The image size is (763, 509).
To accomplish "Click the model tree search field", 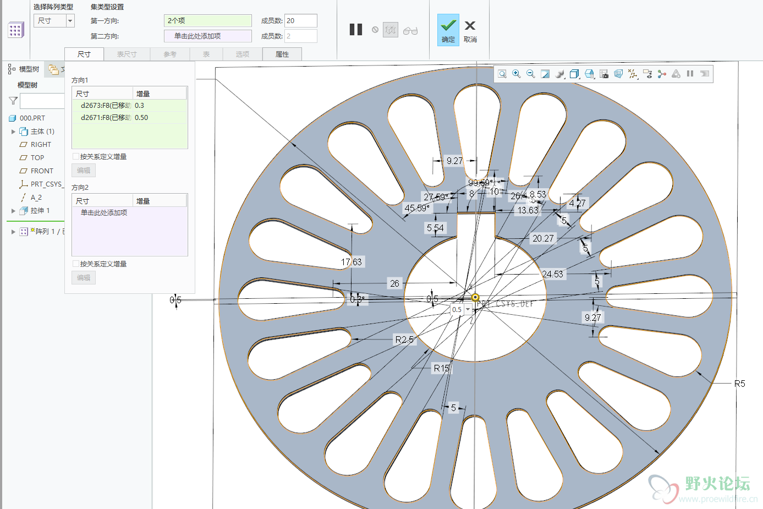I will click(x=42, y=101).
